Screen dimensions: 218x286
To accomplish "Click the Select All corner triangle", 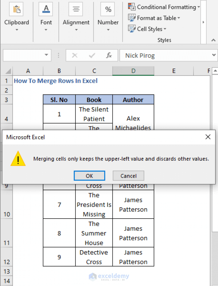I will (x=8, y=71).
